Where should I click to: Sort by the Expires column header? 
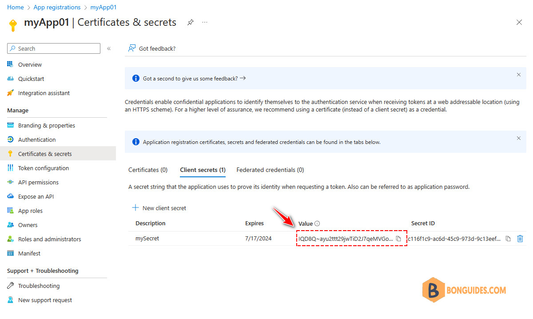coord(255,223)
